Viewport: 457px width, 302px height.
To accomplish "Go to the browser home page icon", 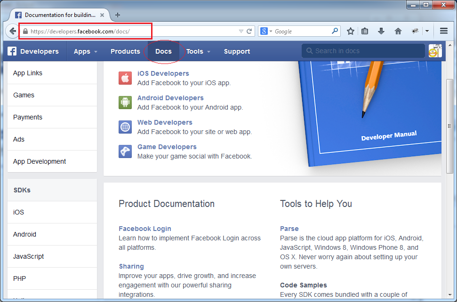I will (398, 31).
